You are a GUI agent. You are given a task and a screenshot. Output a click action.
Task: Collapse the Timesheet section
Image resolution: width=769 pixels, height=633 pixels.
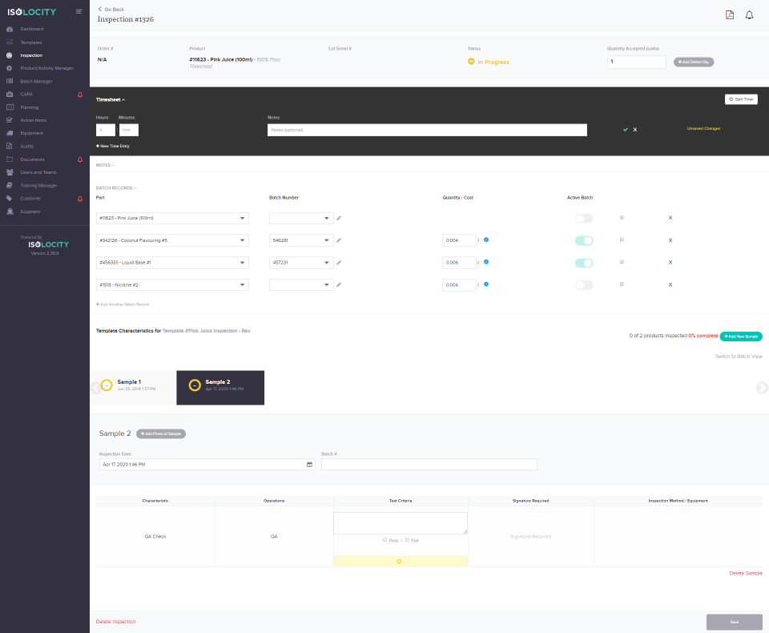pos(111,99)
